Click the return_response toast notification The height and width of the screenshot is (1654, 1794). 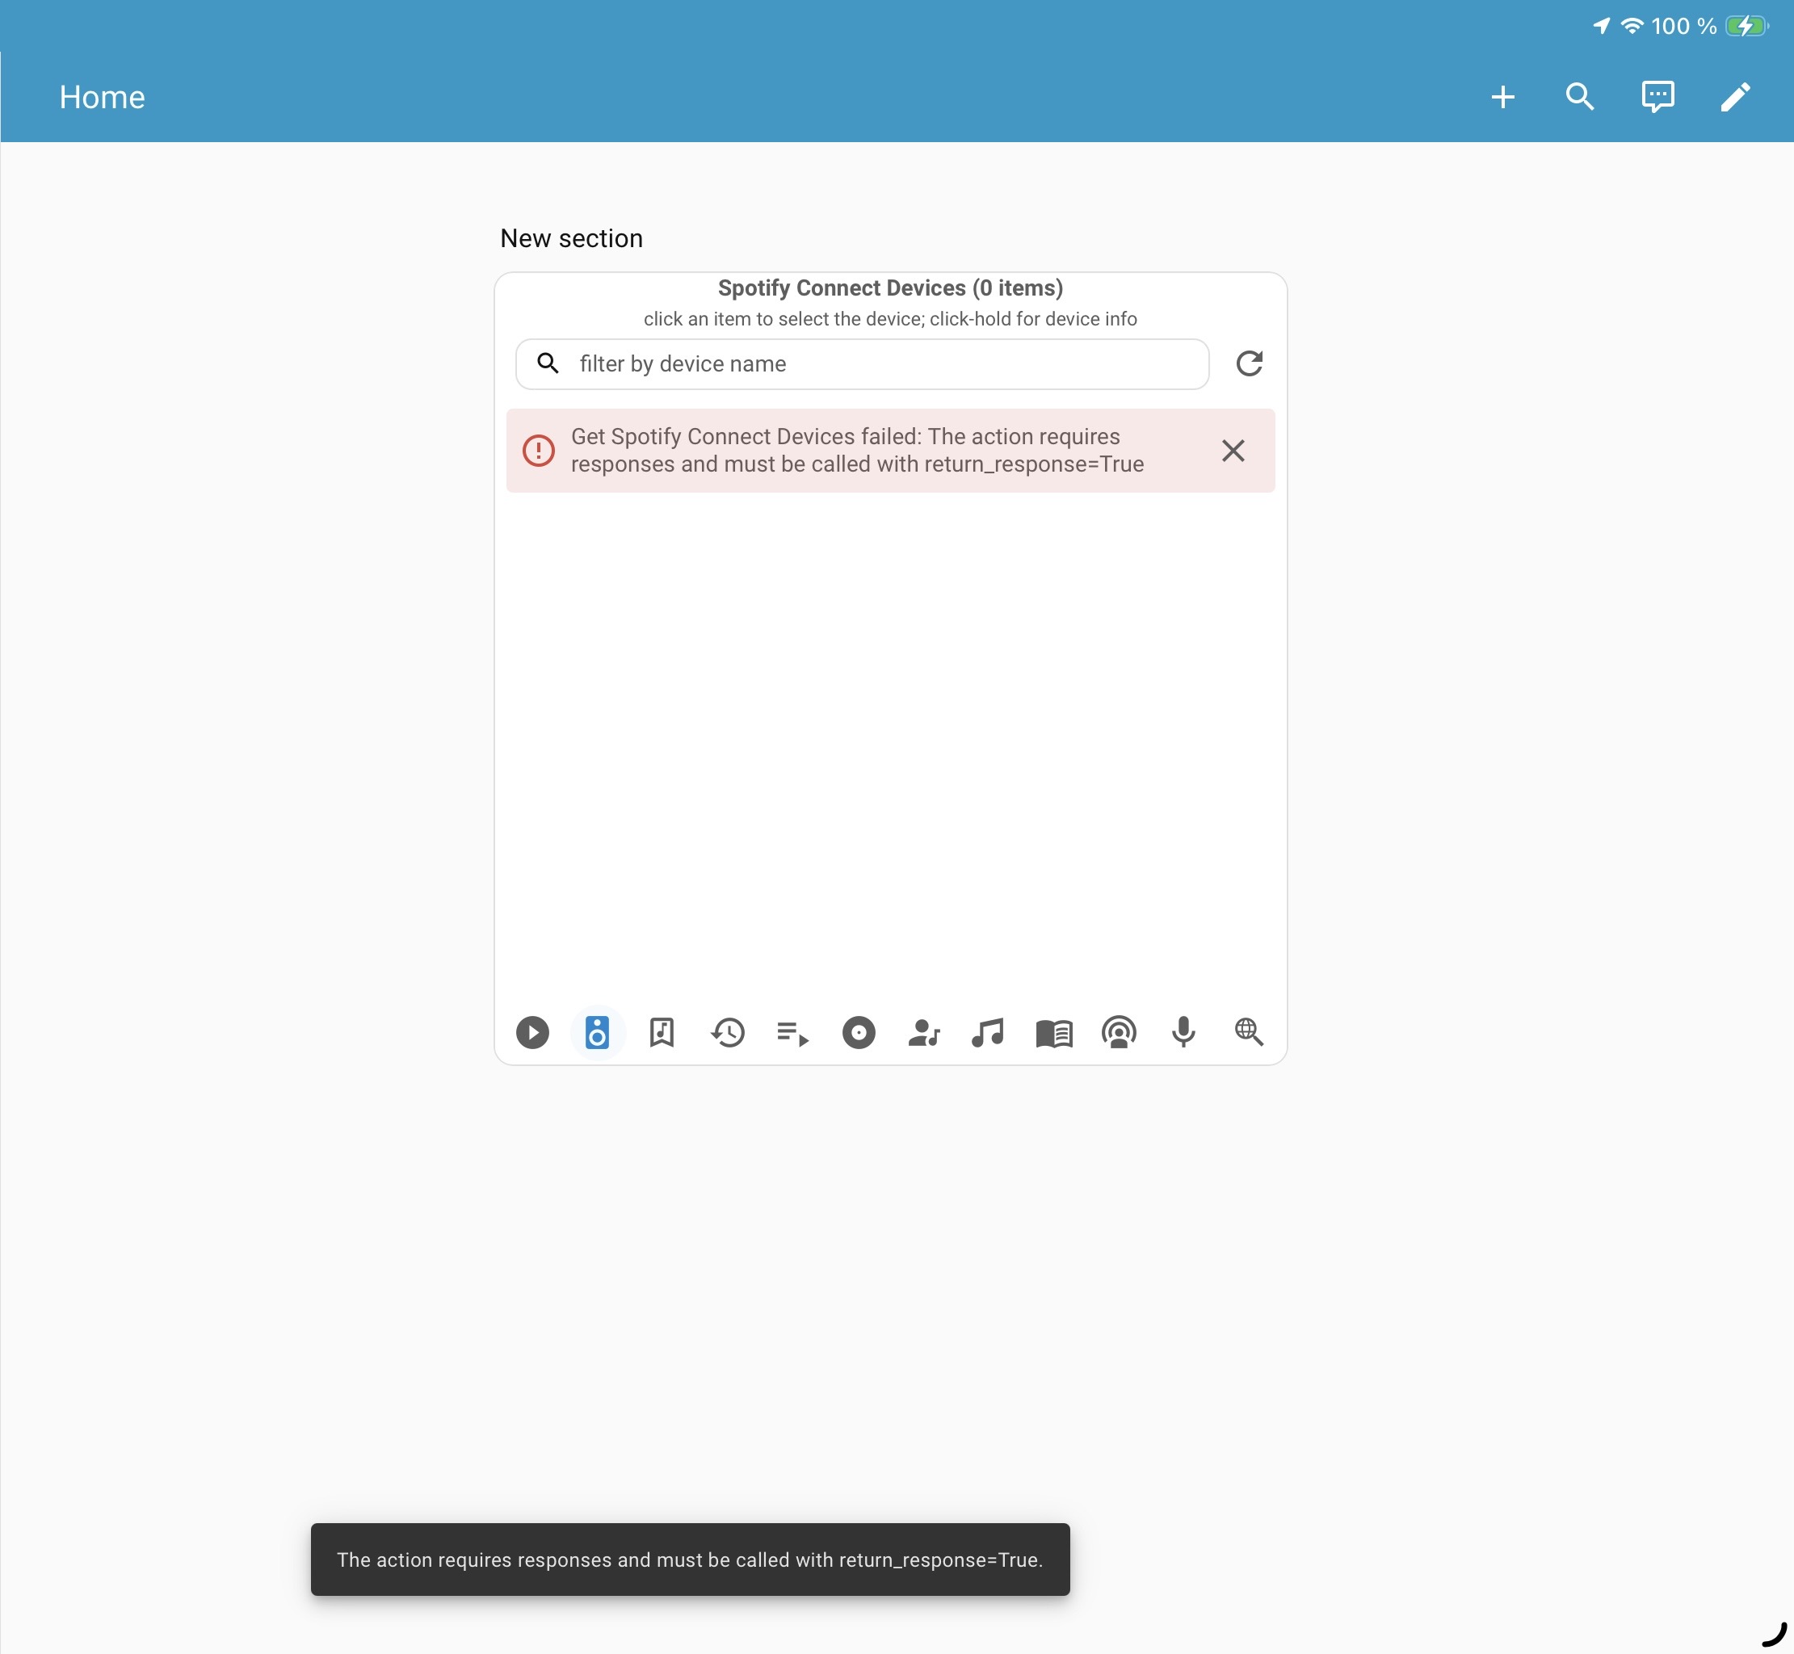689,1560
